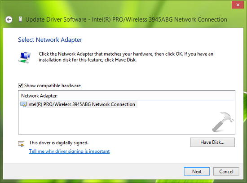Uncheck the Show compatible hardware checkbox
This screenshot has width=247, height=183.
[x=21, y=85]
